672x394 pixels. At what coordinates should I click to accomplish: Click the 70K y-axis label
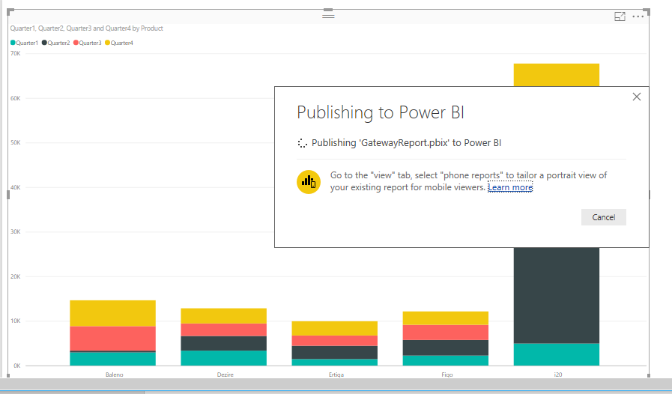tap(16, 54)
